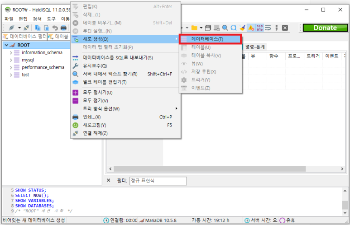Choose 데이터베이스를 SQL로 내보내기(S)
The width and height of the screenshot is (350, 225).
click(x=126, y=58)
